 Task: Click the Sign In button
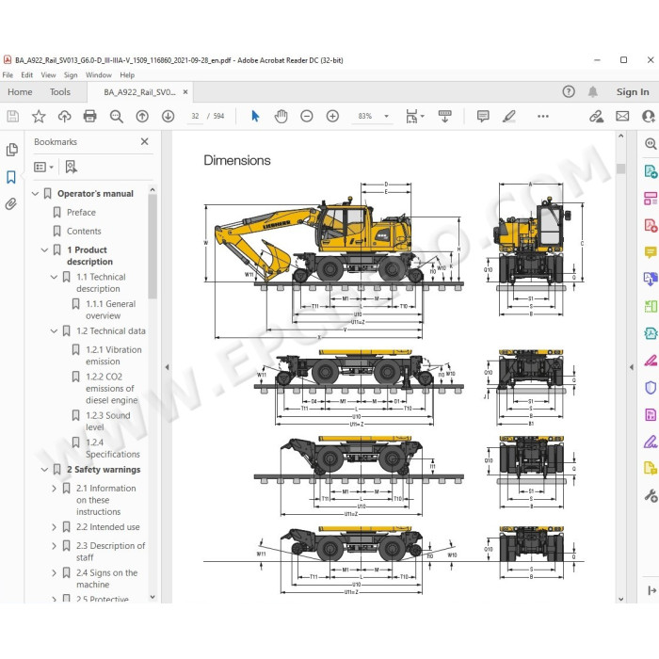point(633,91)
